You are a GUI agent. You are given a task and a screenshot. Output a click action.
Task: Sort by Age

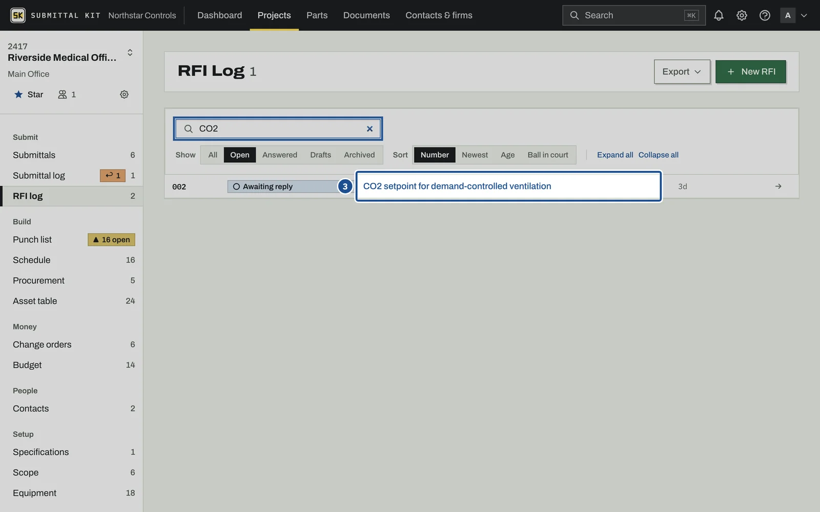[x=507, y=155]
